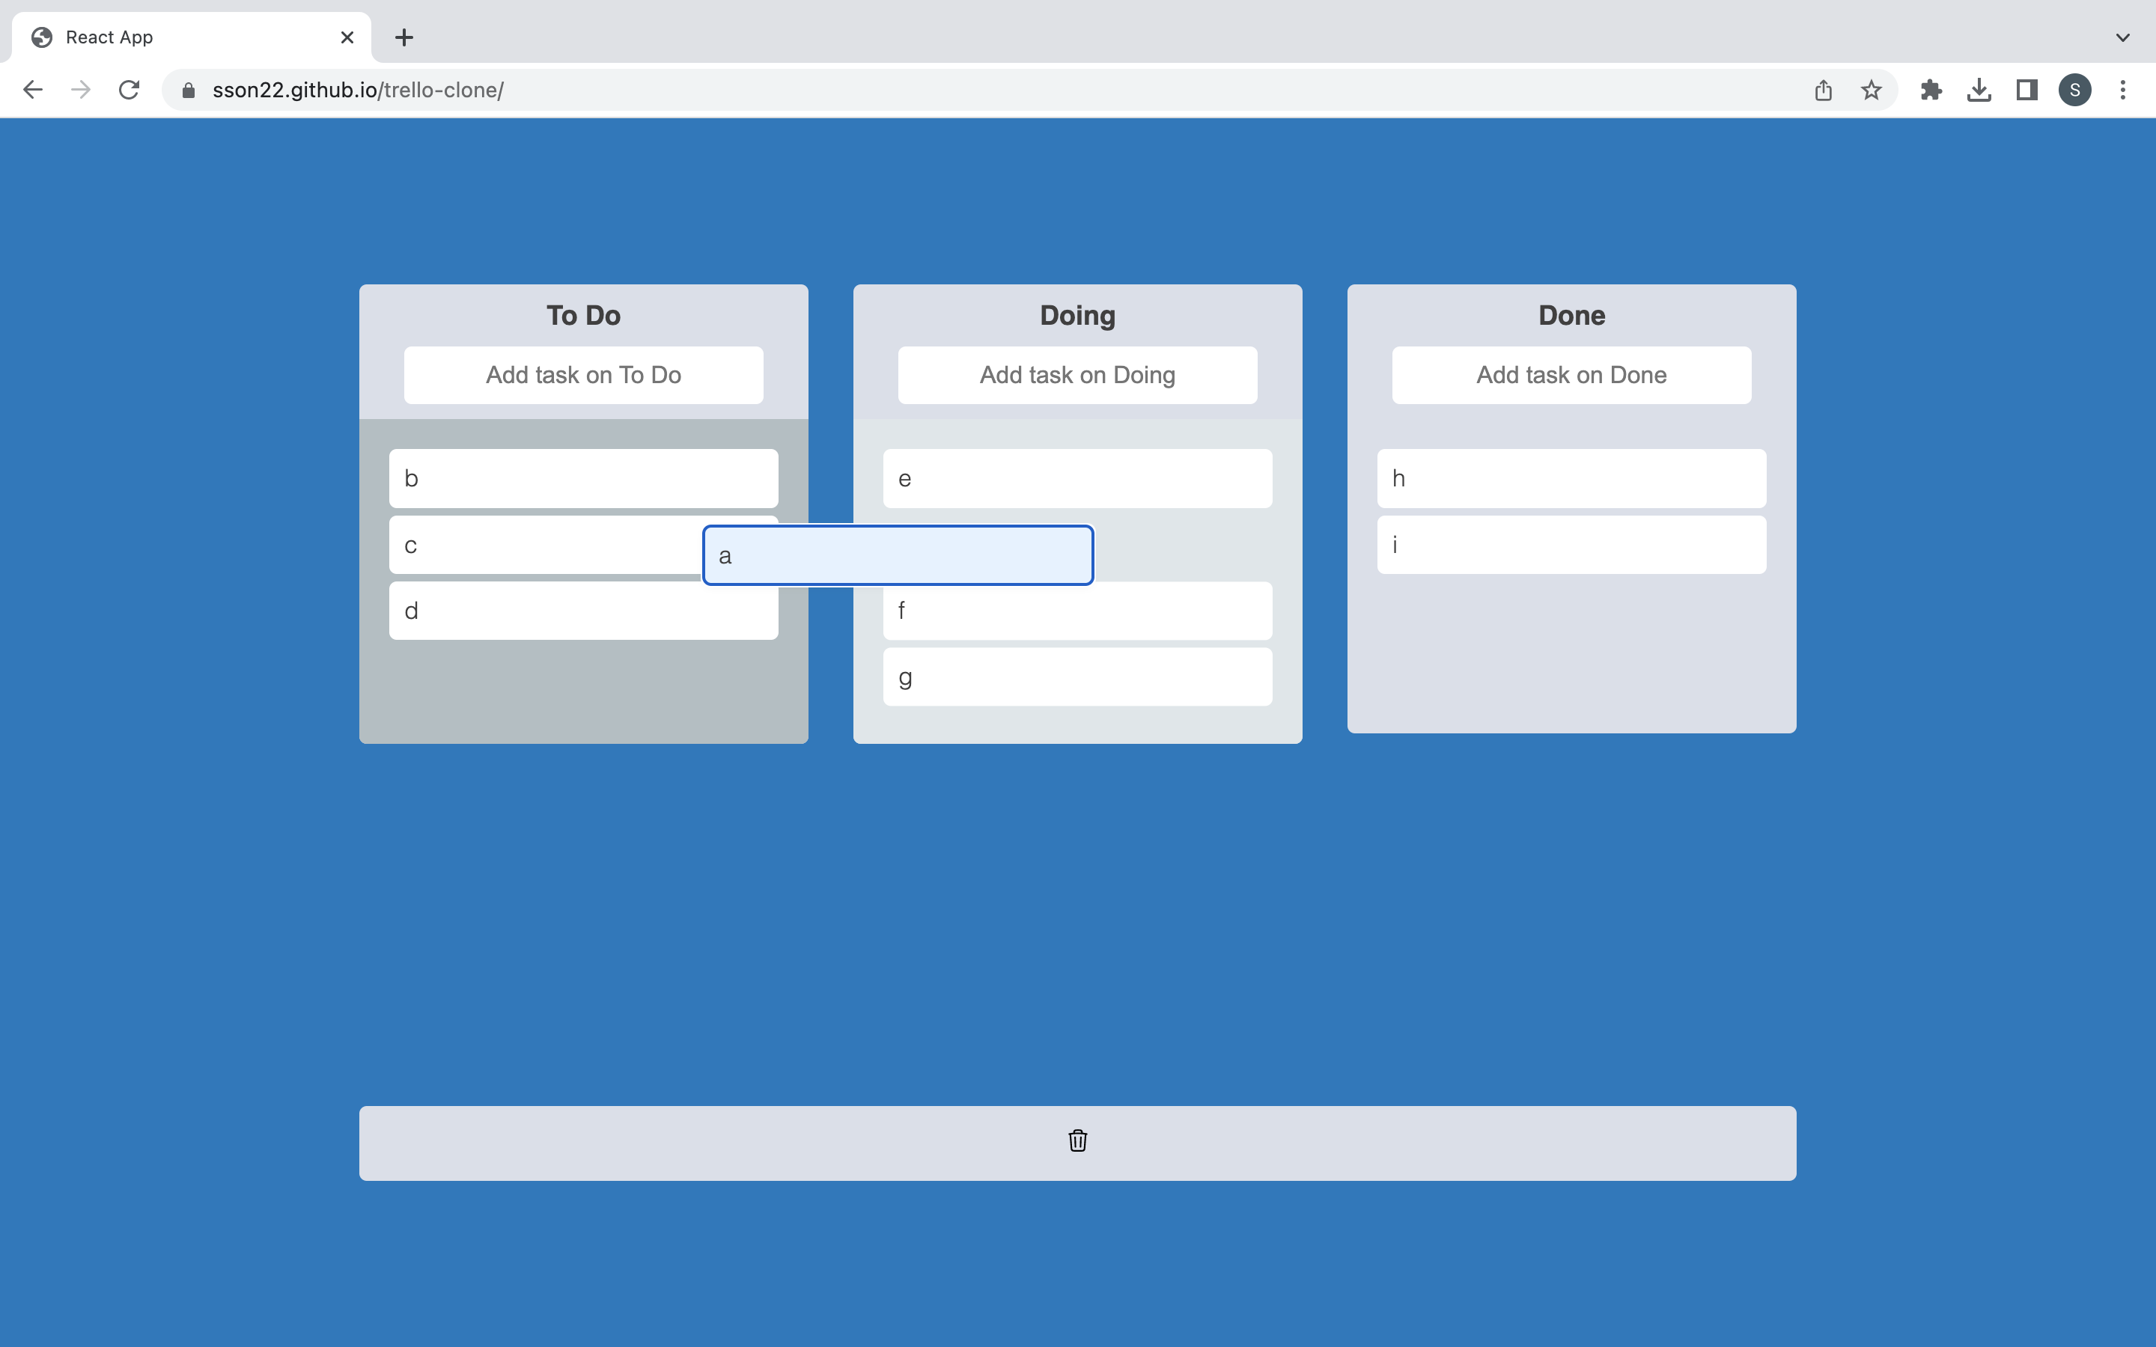
Task: Select the React App browser tab
Action: pyautogui.click(x=160, y=37)
